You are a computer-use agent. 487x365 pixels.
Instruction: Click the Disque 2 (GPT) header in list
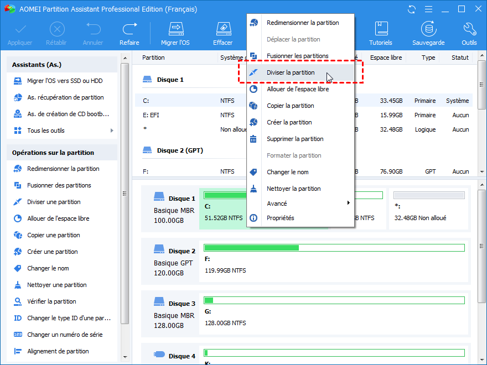coord(173,150)
